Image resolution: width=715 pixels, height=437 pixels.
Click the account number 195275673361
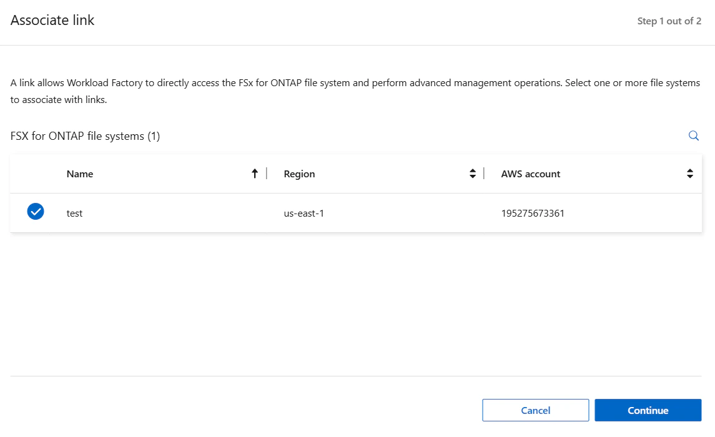[x=533, y=214]
